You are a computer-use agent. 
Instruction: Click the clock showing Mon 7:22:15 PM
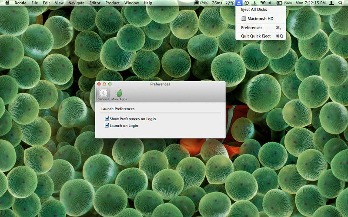coord(311,3)
